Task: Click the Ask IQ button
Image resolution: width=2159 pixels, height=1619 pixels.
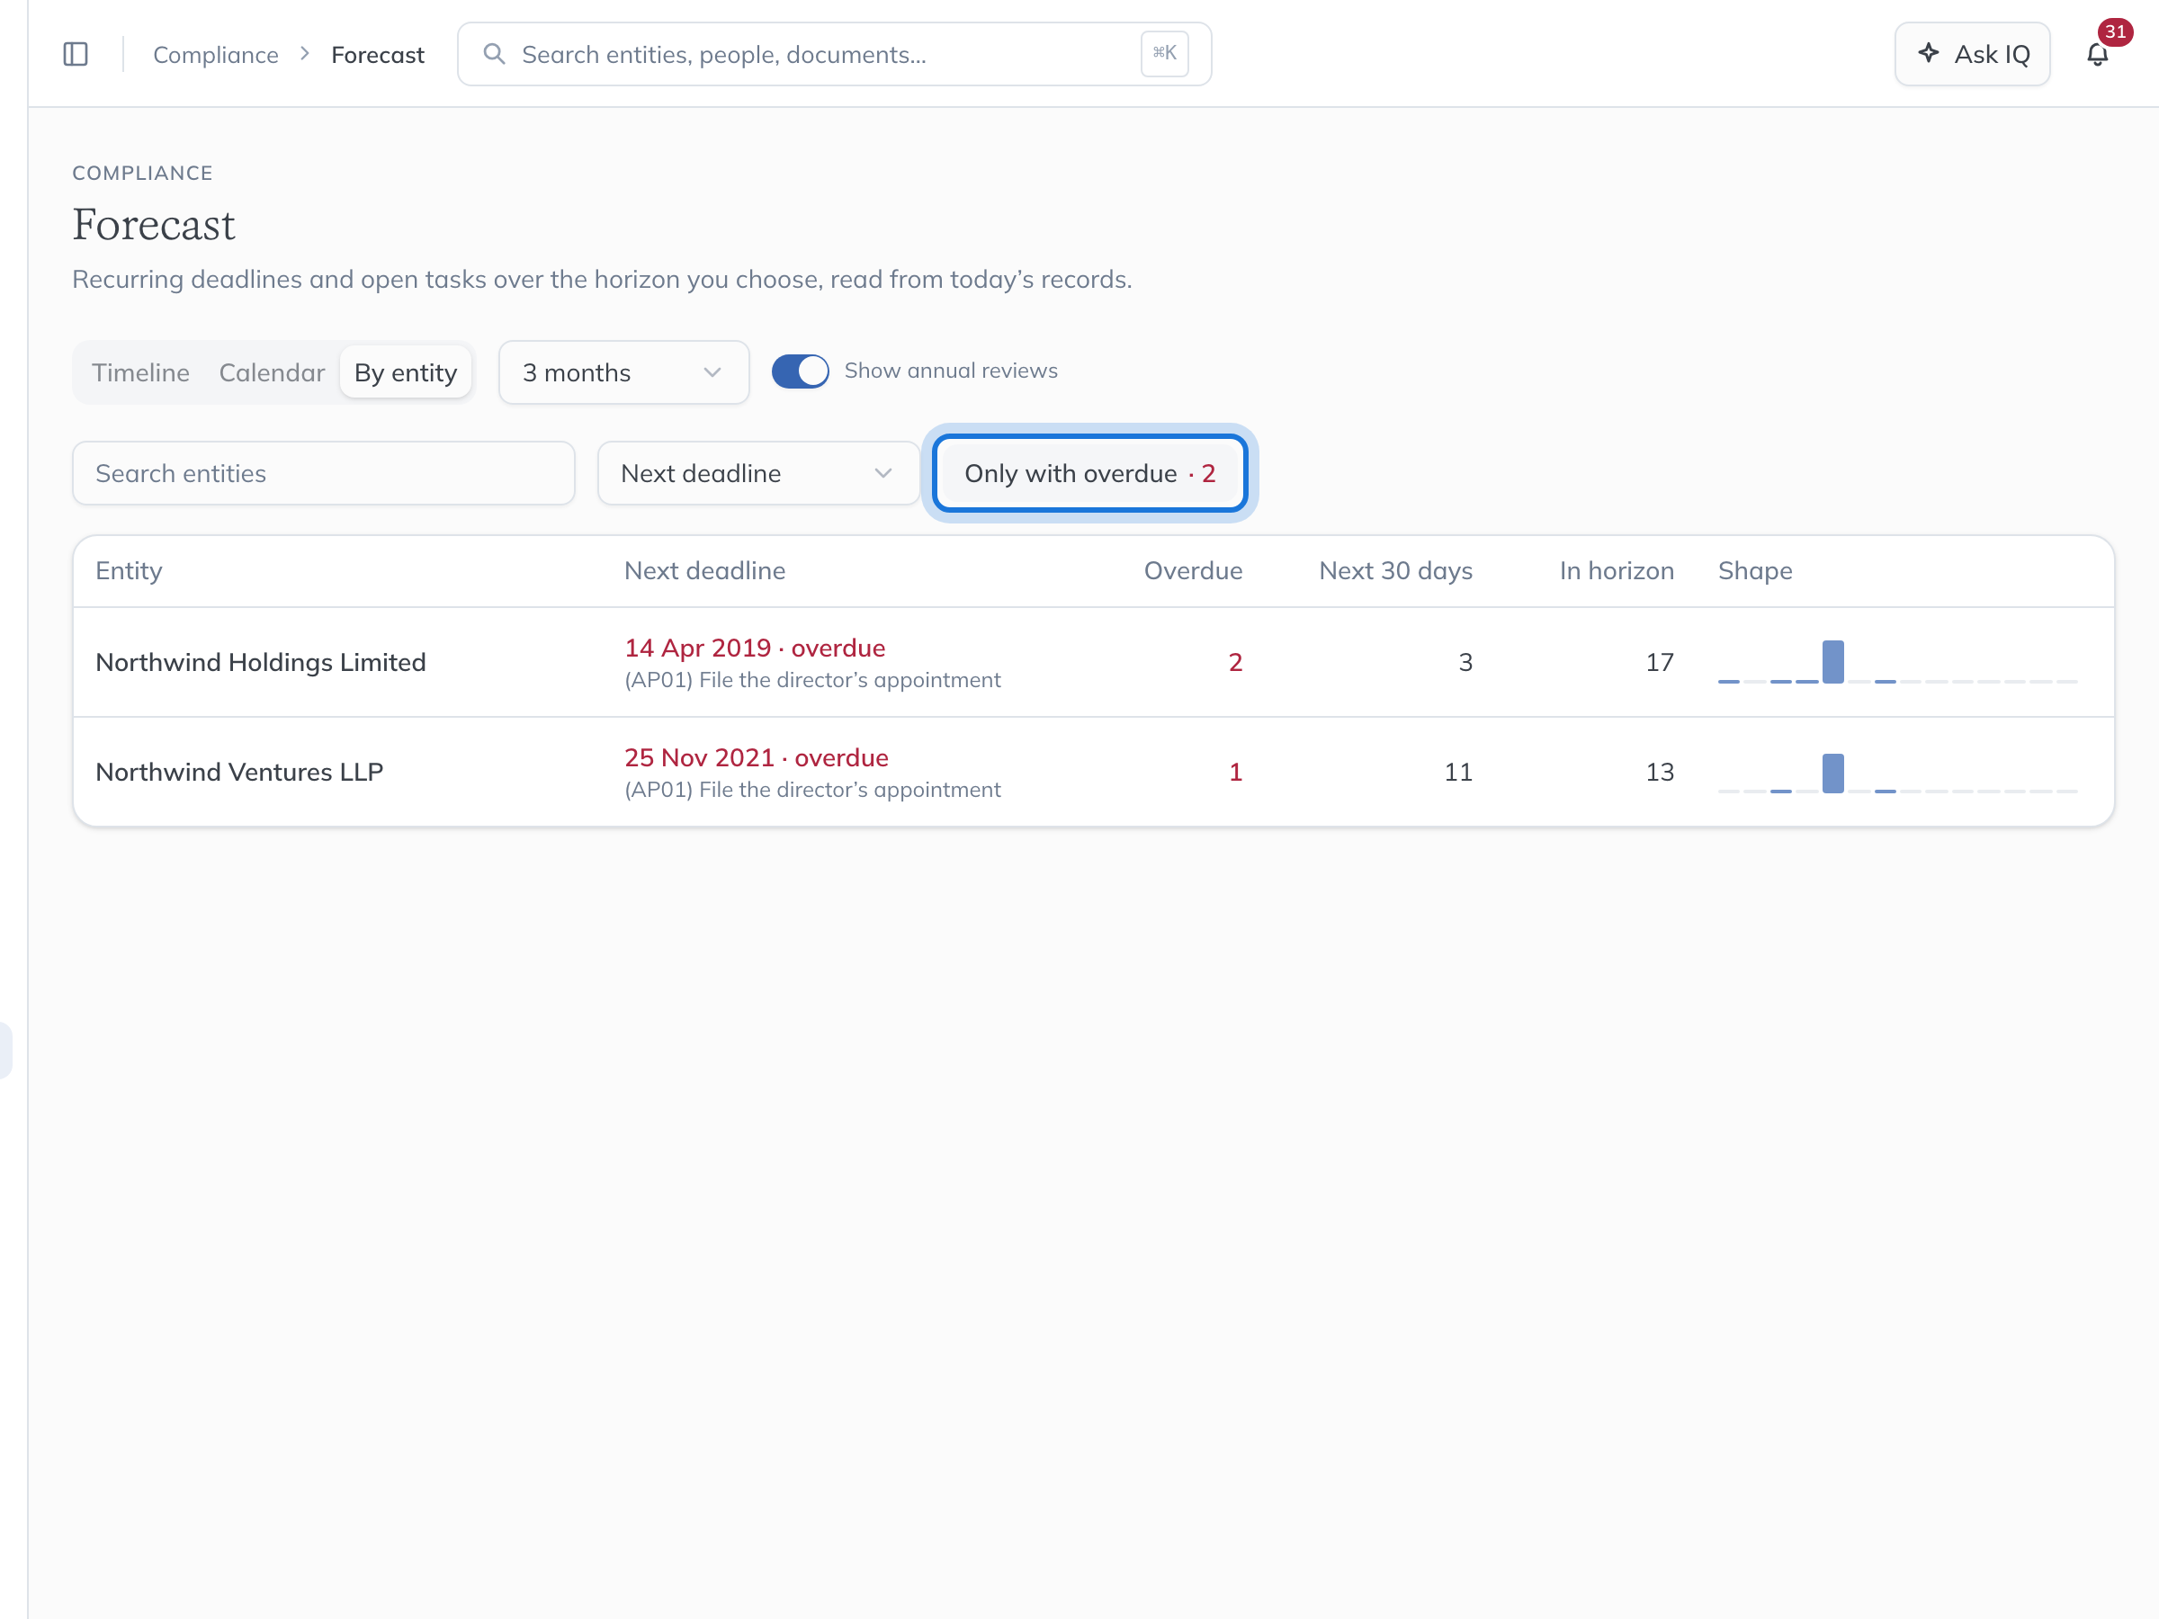Action: (1972, 54)
